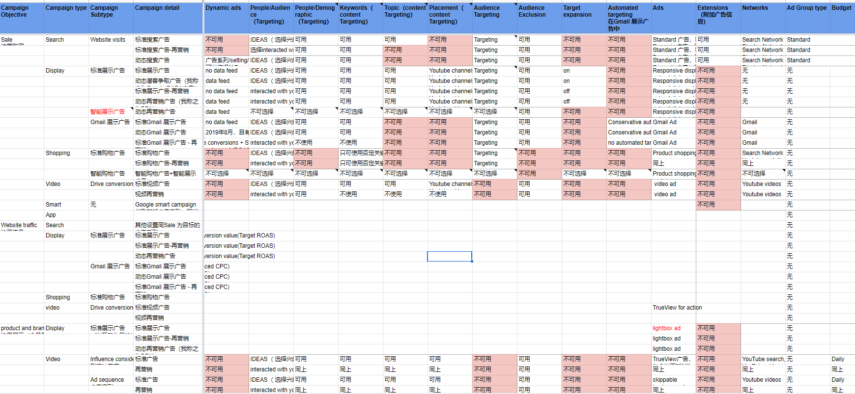Click the Ad Group type header
The image size is (855, 394).
(x=807, y=18)
